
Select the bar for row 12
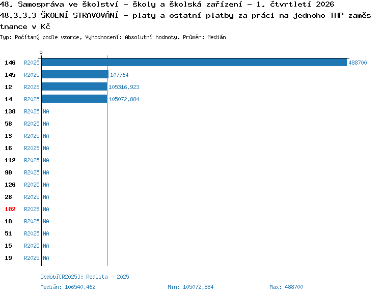[x=74, y=86]
